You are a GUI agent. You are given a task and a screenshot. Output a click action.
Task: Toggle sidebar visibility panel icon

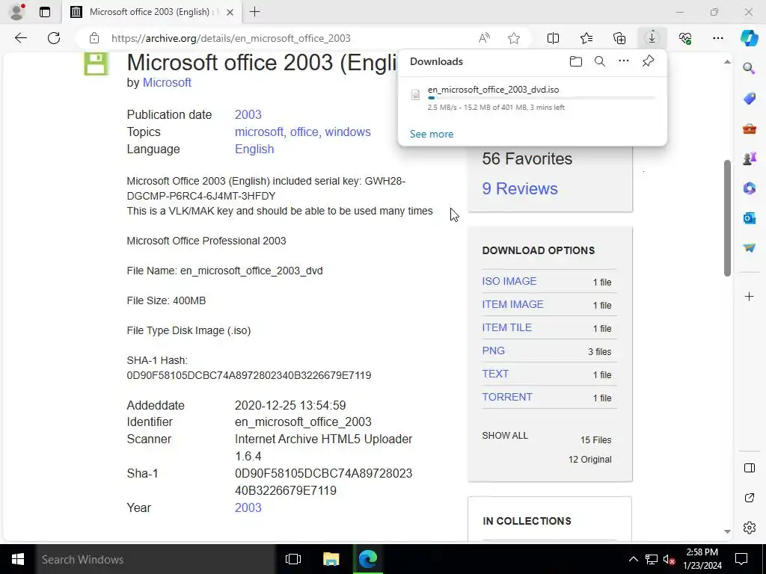tap(749, 468)
